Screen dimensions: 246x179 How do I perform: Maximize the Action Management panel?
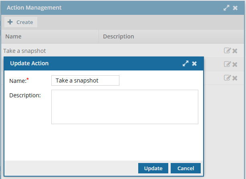pos(227,8)
